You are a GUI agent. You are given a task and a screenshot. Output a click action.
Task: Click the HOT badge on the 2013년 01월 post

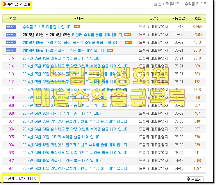click(x=128, y=34)
